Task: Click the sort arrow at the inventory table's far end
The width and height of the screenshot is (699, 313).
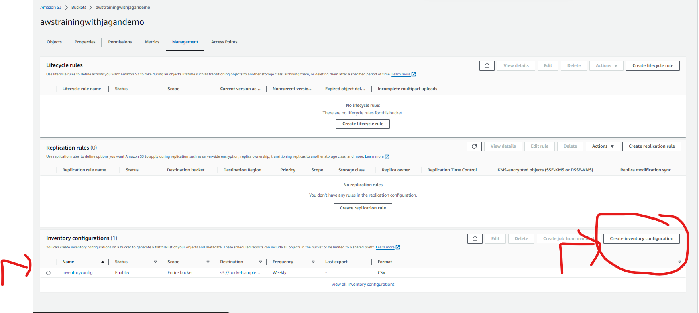Action: point(680,262)
